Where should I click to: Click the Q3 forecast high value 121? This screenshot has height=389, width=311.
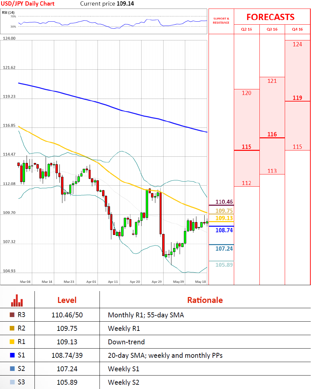tap(272, 81)
